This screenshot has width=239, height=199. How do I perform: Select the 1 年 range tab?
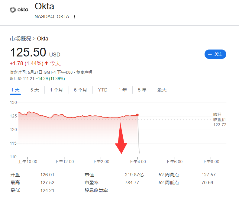(x=123, y=90)
